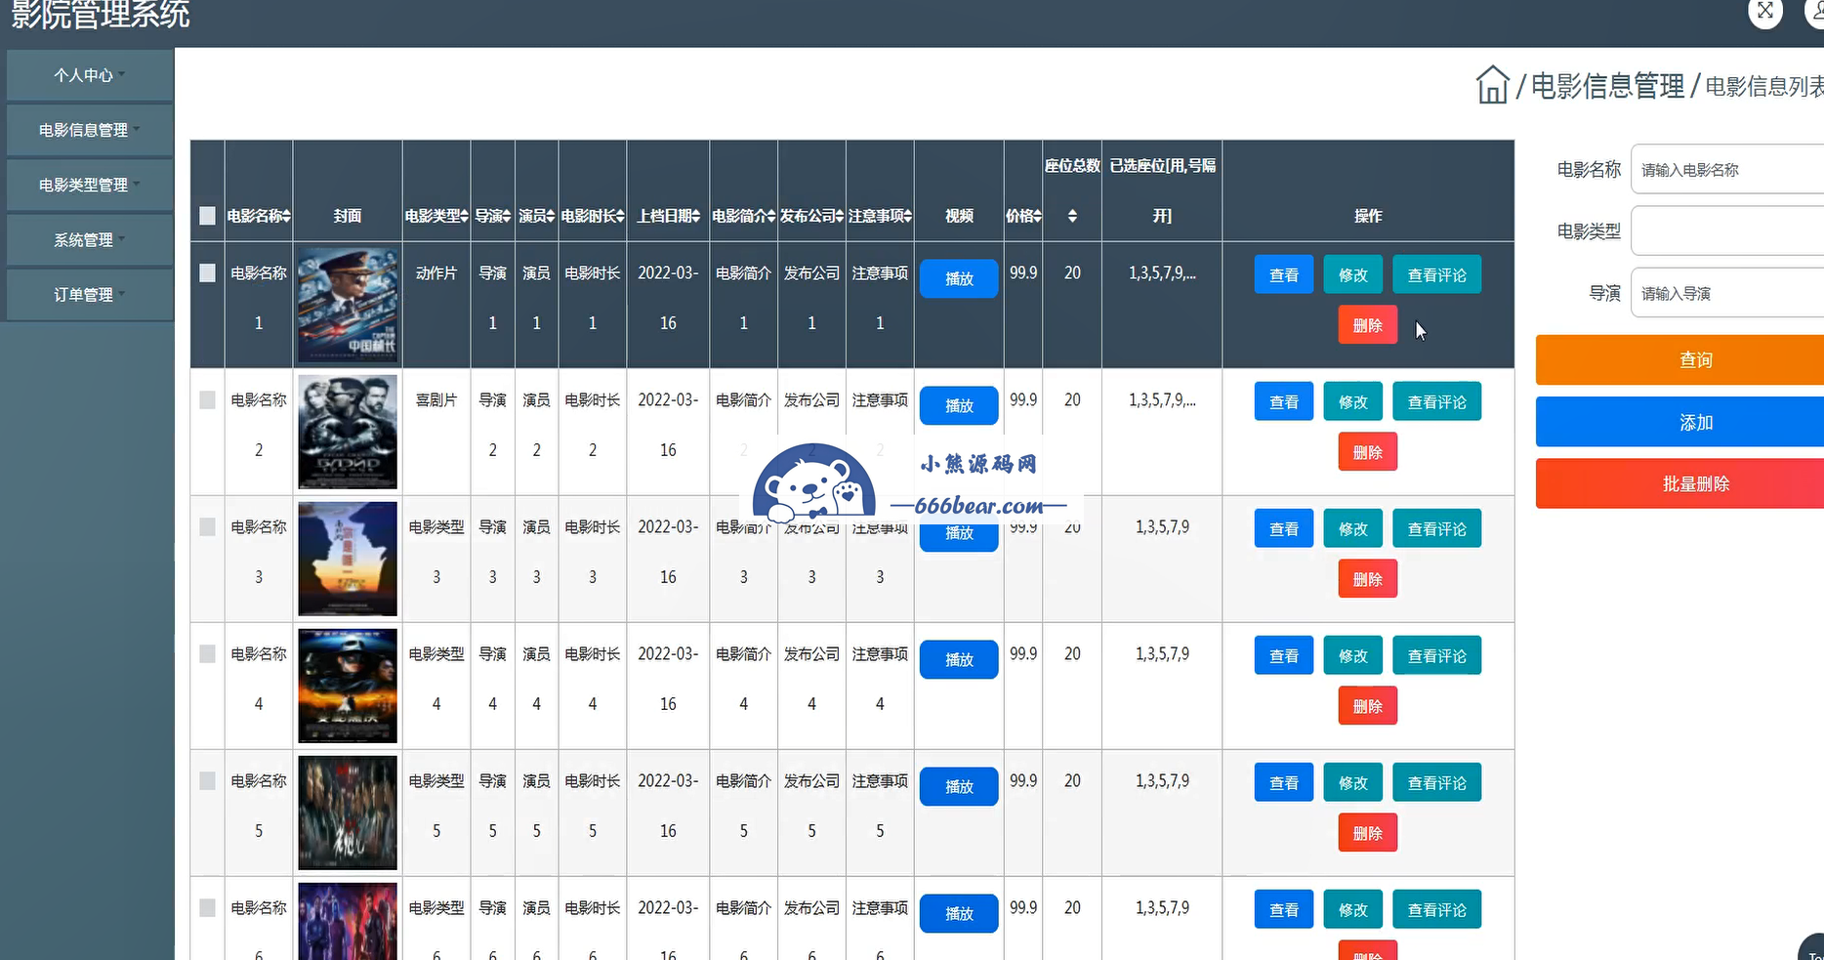Sort by 上档日期 column arrows
The image size is (1824, 960).
click(x=696, y=216)
